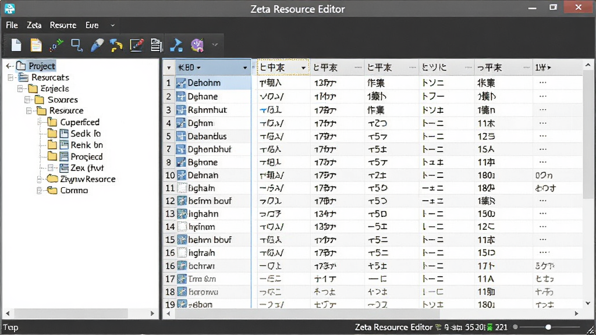Click the rectangle selection toolbar icon
Screen dimensions: 596x335
click(77, 45)
